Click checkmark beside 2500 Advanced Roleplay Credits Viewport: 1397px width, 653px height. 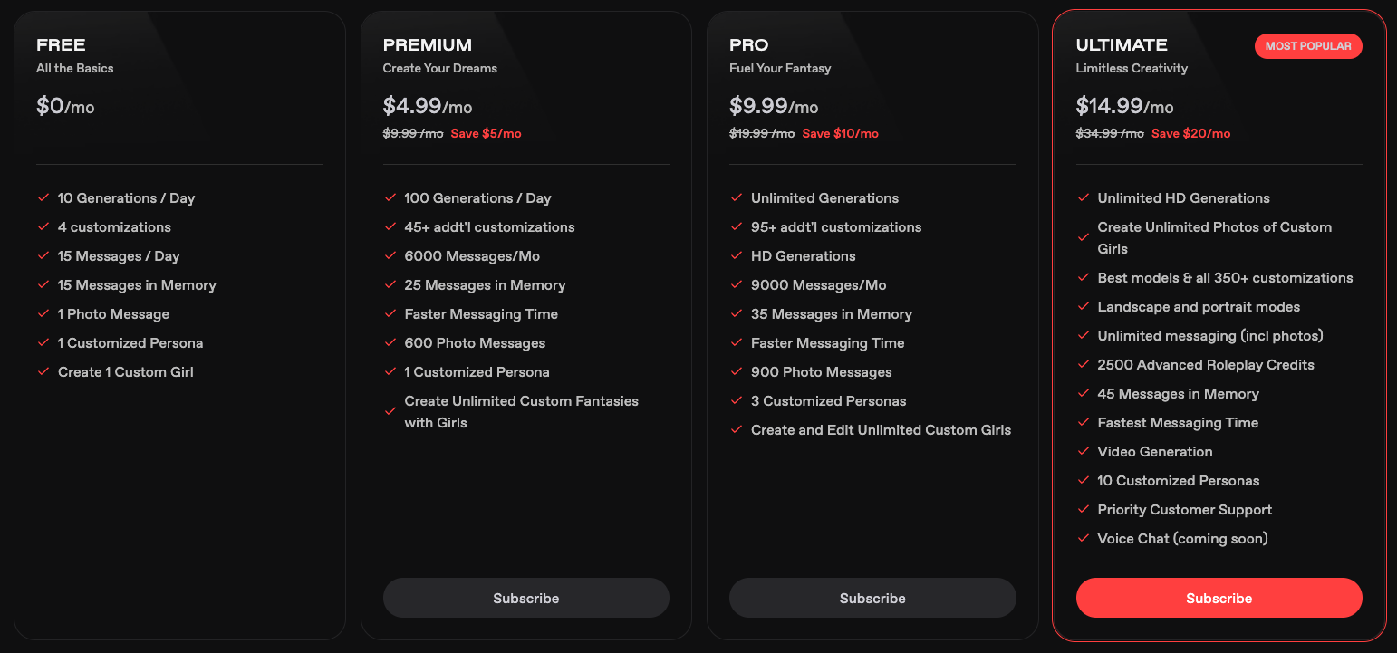(x=1083, y=365)
